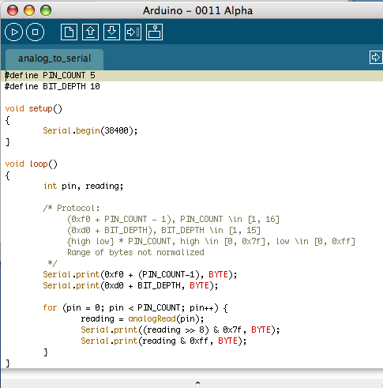Click 'reading = analogRead(pin);' line
Screen dimensions: 383x388
(x=142, y=318)
